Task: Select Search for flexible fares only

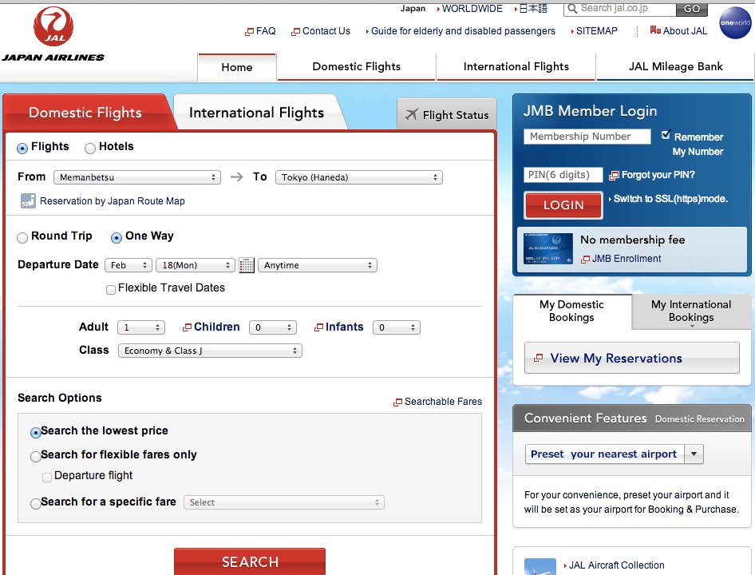Action: tap(36, 457)
